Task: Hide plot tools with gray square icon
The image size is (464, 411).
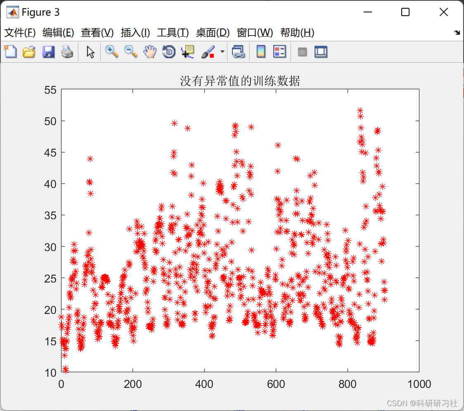Action: click(302, 52)
